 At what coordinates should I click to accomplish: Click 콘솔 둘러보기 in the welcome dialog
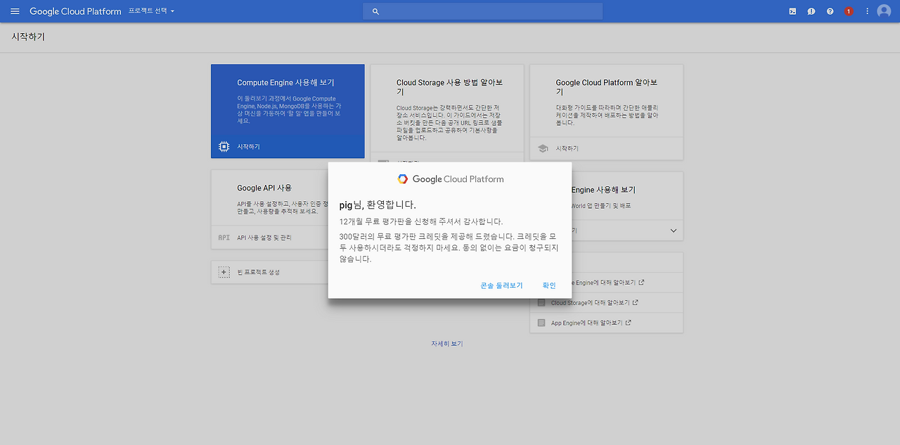pos(501,285)
